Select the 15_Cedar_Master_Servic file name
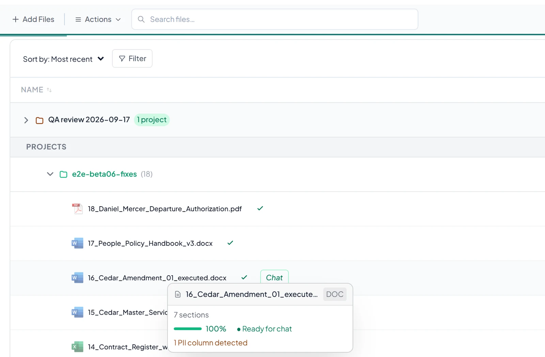The height and width of the screenshot is (357, 545). coord(128,312)
